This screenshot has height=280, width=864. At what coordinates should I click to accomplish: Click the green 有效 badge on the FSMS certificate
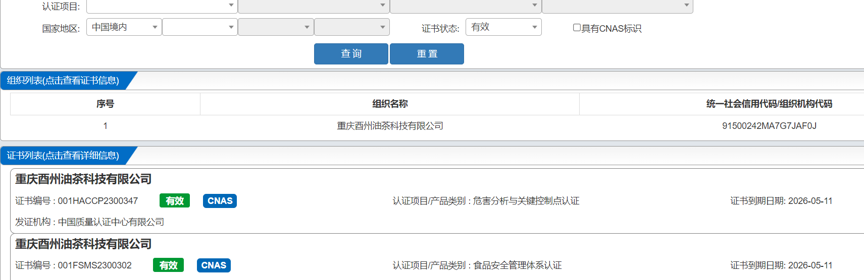(x=168, y=265)
